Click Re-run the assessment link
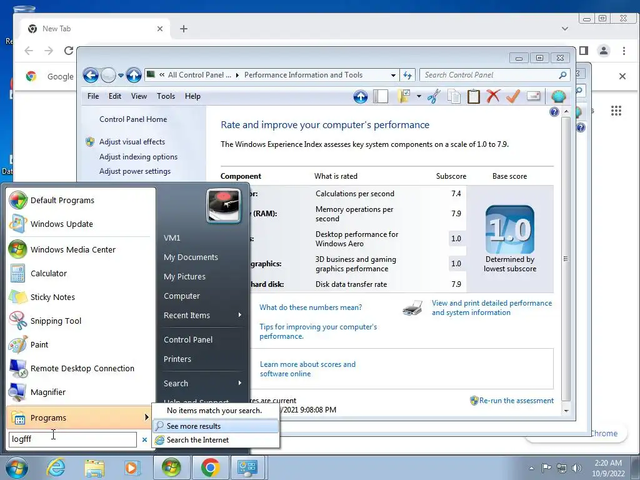 tap(516, 401)
